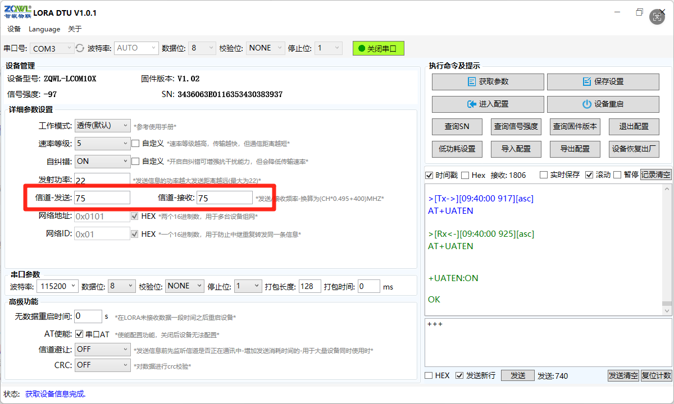The height and width of the screenshot is (404, 674).
Task: Disable the 串口AT checkbox
Action: tap(79, 334)
